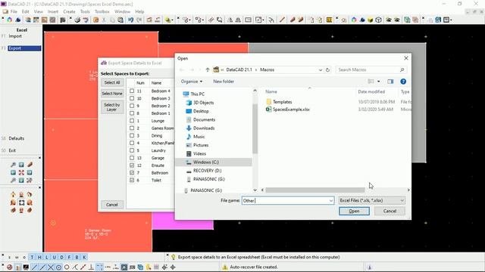Viewport: 485px width, 272px height.
Task: Select the diagonal Line tool in the top toolbar
Action: pos(282,20)
